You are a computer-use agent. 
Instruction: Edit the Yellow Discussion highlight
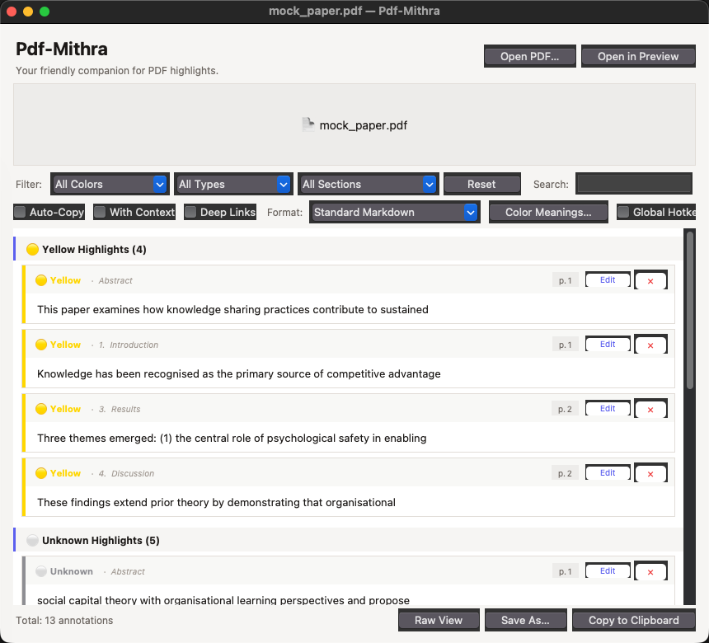click(x=608, y=472)
